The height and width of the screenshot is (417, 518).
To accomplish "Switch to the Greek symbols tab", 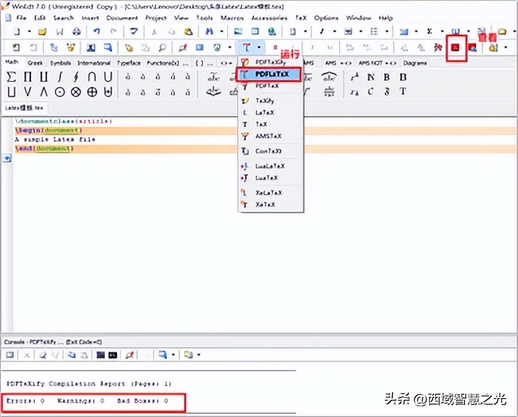I will pos(35,63).
